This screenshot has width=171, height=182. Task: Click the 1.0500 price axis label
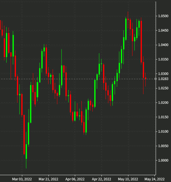click(163, 16)
